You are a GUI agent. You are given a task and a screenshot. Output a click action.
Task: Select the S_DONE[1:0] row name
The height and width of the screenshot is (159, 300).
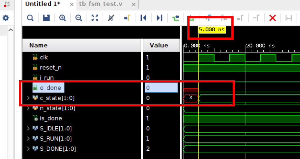pyautogui.click(x=58, y=149)
